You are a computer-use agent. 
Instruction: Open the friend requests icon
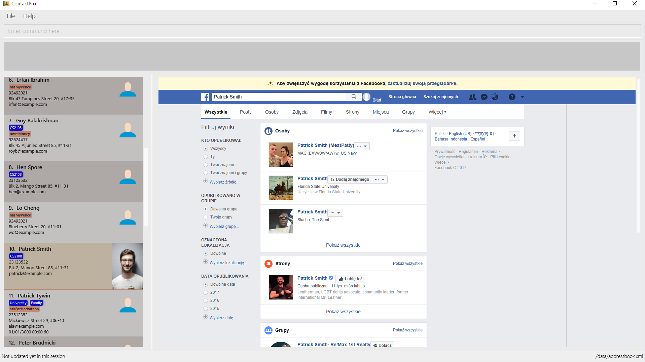pos(472,97)
